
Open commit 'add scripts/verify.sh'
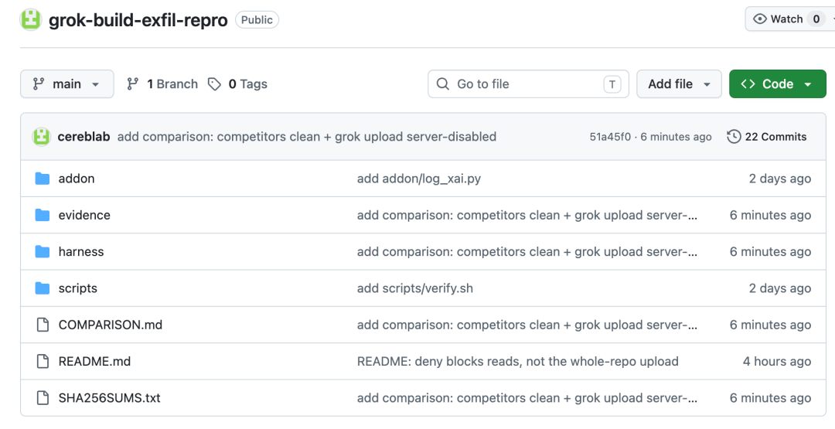415,288
